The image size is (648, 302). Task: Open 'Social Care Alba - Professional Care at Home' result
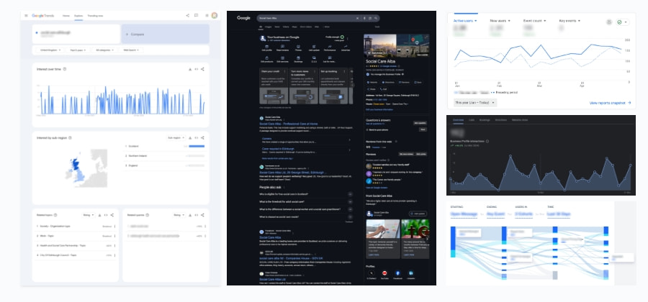(289, 124)
